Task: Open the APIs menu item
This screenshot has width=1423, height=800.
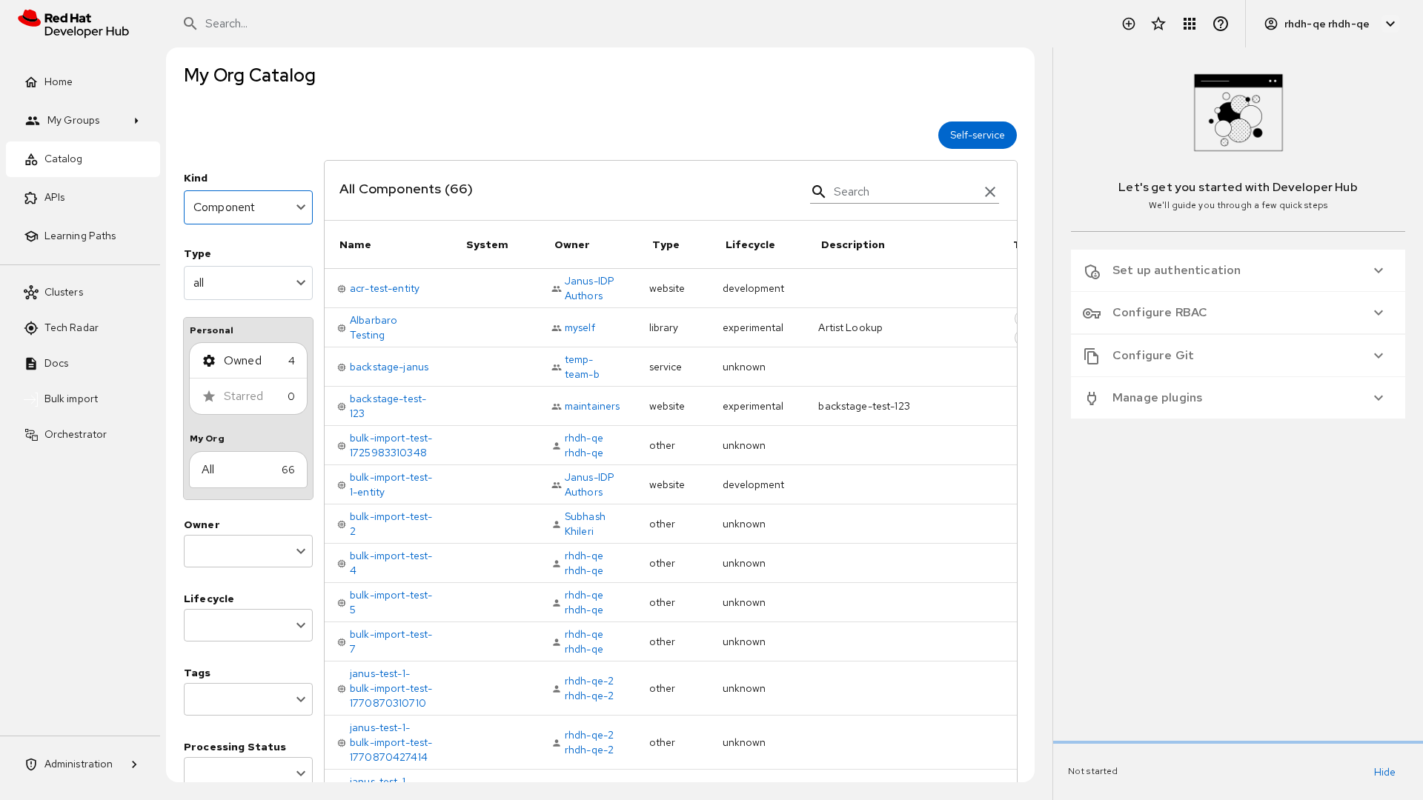Action: [x=55, y=198]
